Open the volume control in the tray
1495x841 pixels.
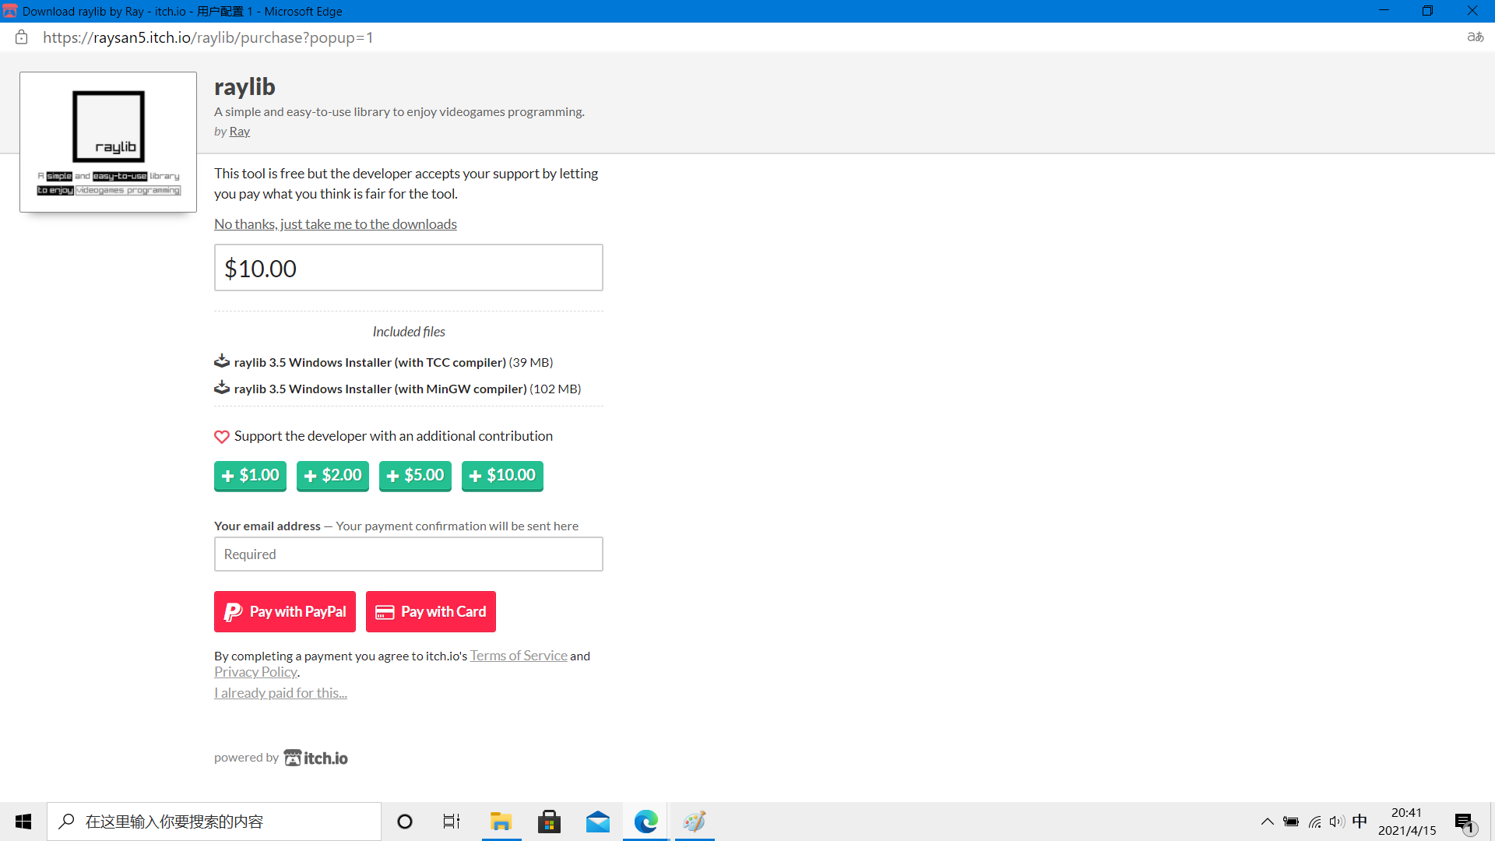pyautogui.click(x=1337, y=822)
